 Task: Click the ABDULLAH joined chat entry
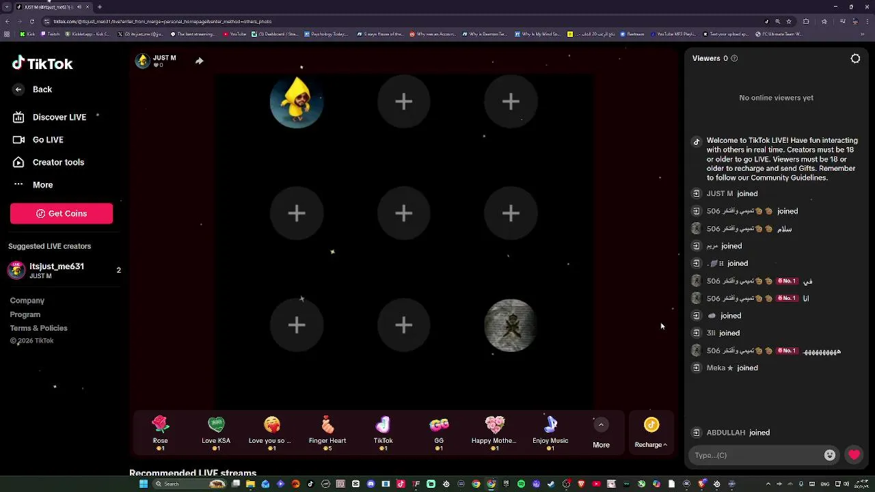[738, 433]
